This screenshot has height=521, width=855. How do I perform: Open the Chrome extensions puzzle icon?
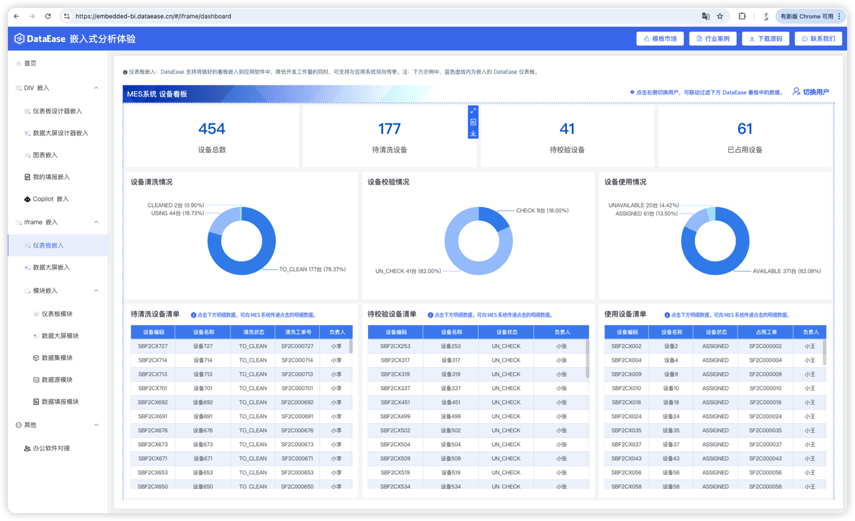[x=742, y=16]
